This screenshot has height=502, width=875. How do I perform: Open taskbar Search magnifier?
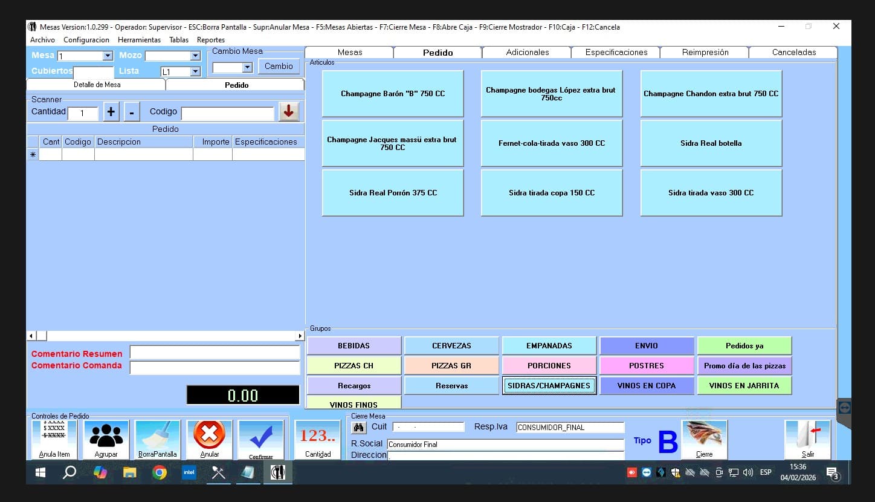[69, 472]
